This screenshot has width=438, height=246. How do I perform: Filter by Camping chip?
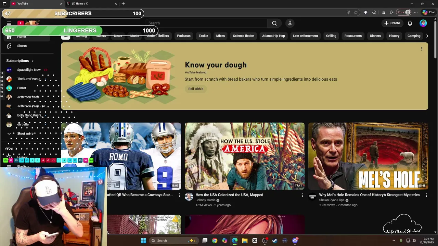pyautogui.click(x=414, y=36)
